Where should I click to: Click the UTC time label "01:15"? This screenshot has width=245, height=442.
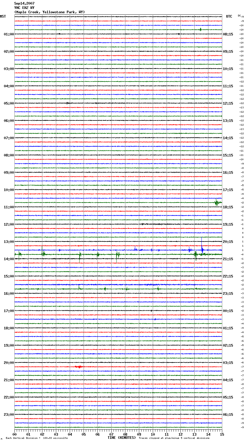click(x=228, y=328)
